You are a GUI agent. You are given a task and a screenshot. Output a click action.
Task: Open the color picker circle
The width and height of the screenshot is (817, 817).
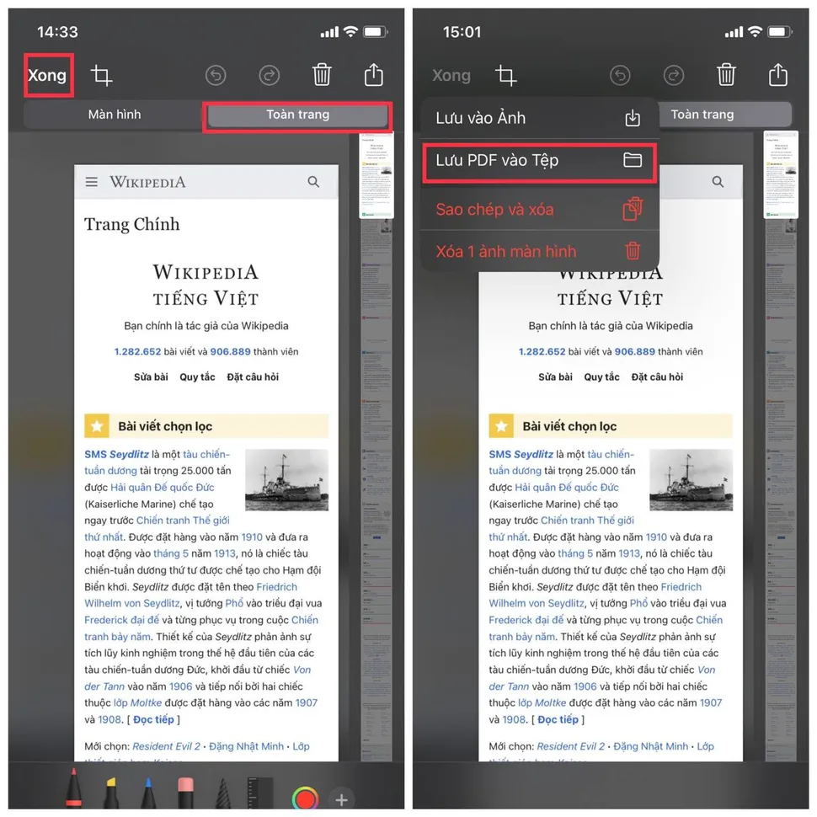click(305, 798)
